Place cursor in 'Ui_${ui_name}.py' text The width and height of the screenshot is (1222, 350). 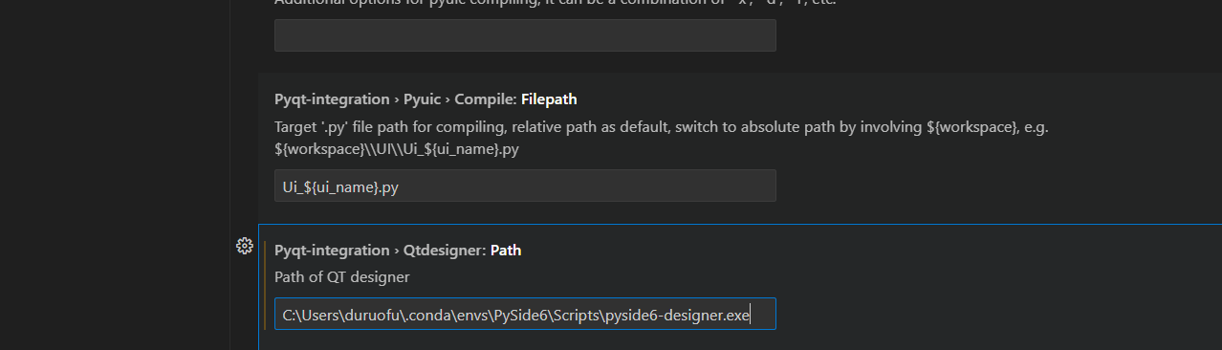click(340, 186)
